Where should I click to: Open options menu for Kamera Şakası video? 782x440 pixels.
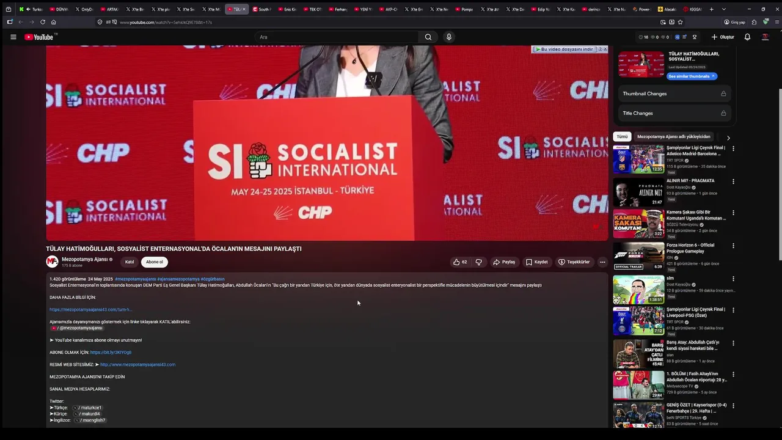[x=734, y=213]
